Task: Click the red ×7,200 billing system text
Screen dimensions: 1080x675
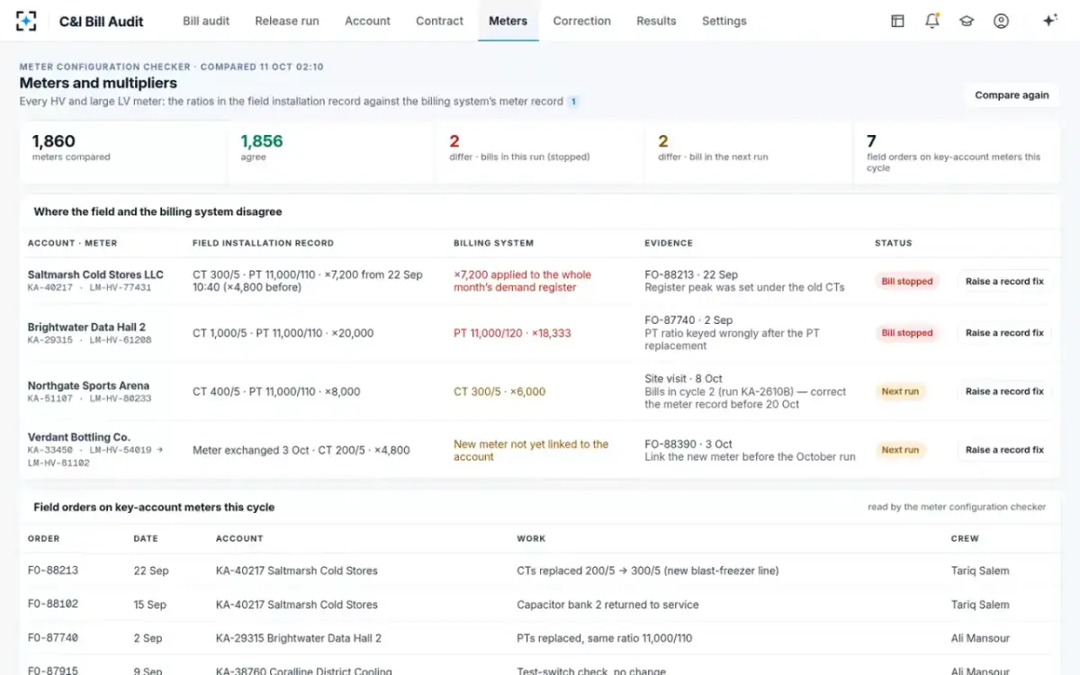Action: click(x=522, y=281)
